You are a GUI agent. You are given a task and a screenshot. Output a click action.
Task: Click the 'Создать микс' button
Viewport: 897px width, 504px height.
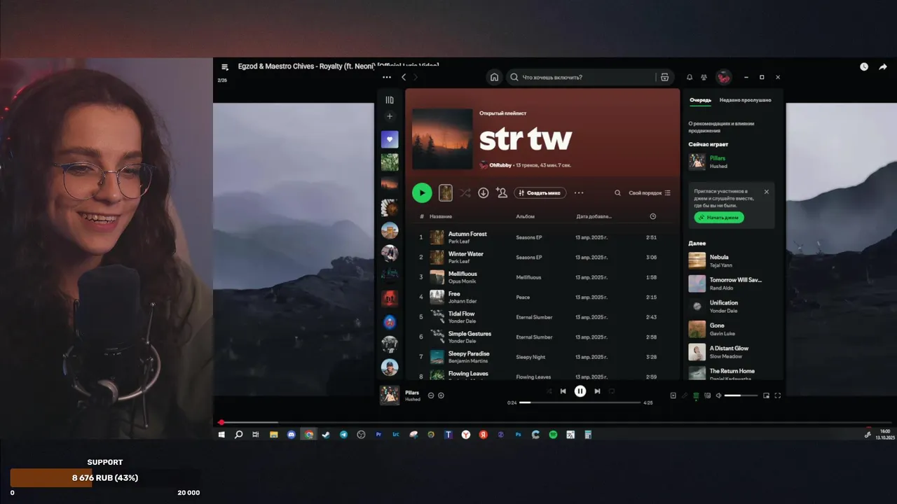540,192
